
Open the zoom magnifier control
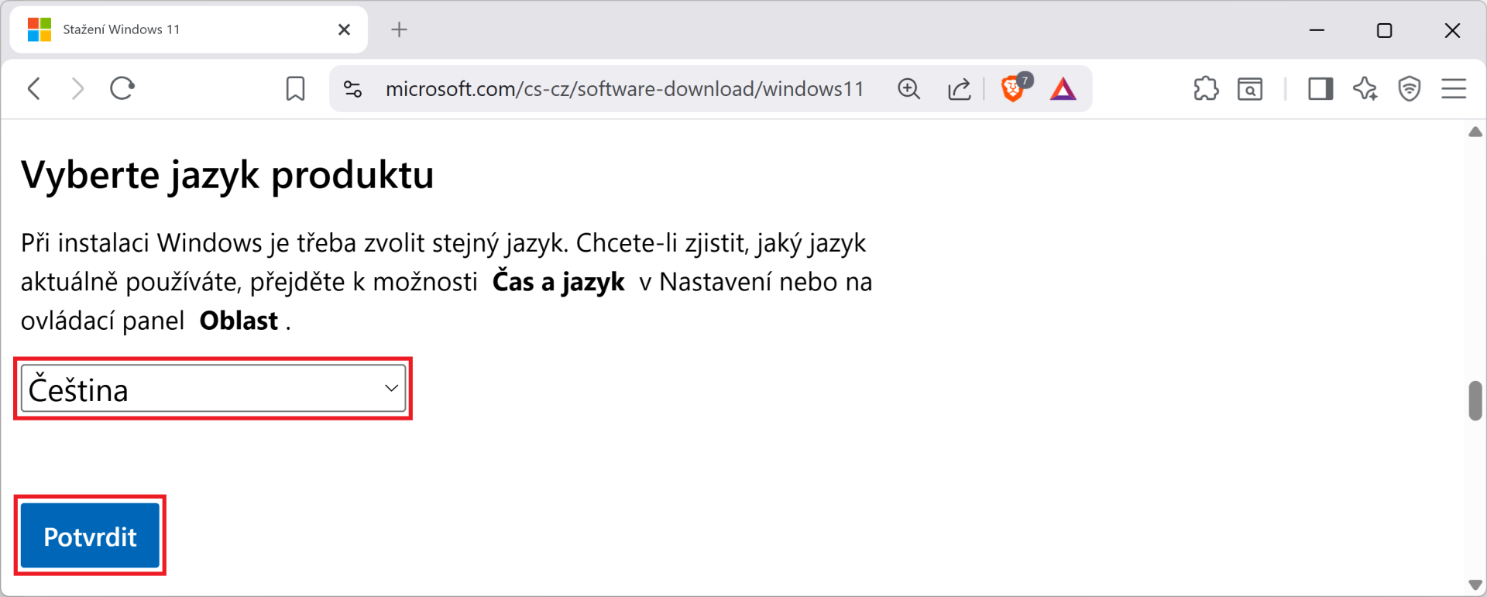tap(908, 89)
